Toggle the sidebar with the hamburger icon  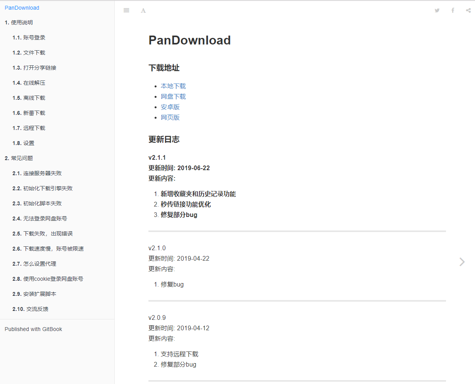126,10
